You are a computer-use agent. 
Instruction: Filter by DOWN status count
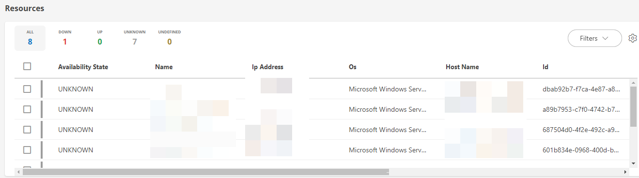(x=65, y=38)
